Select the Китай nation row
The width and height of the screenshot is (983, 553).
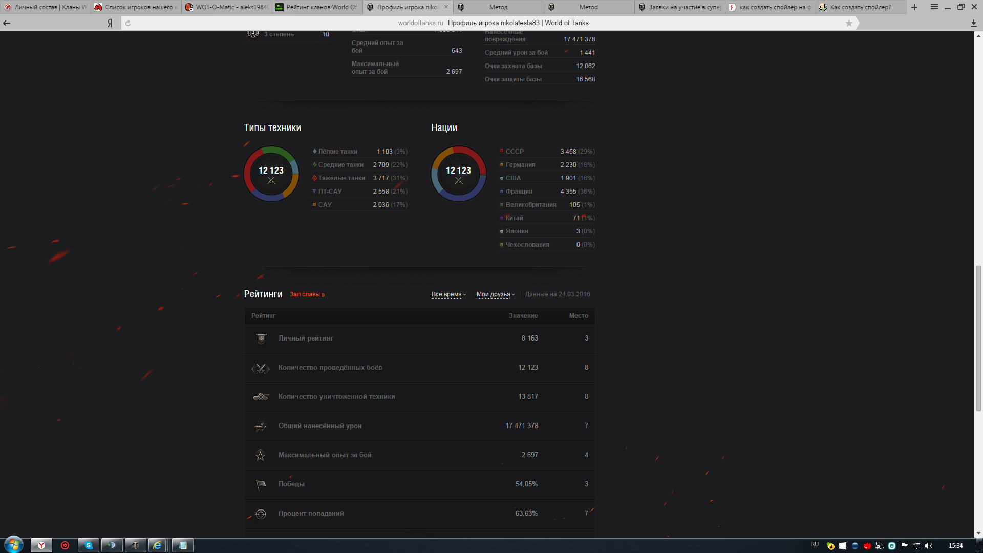547,218
